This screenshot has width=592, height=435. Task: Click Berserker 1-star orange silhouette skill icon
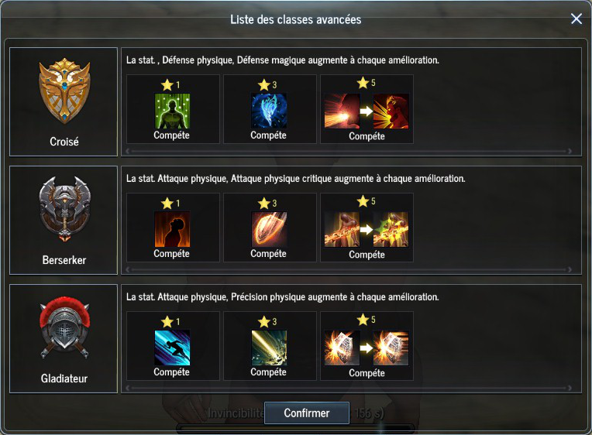(172, 229)
